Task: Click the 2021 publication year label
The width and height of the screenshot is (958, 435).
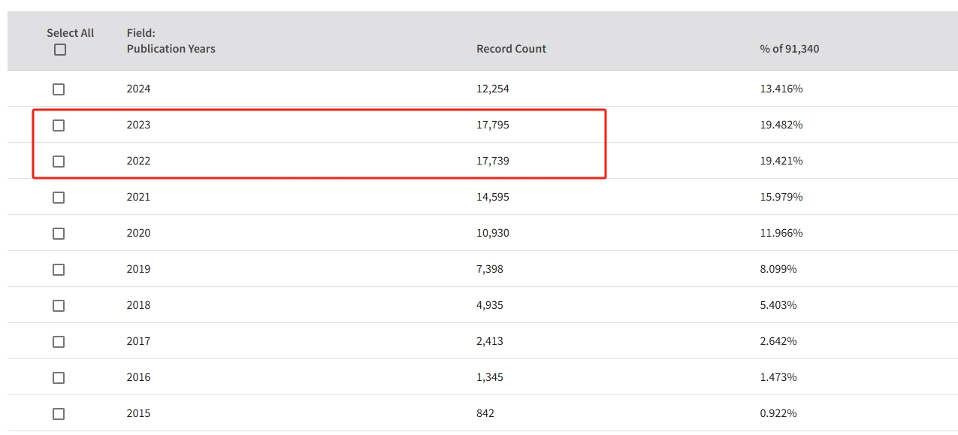Action: click(138, 197)
